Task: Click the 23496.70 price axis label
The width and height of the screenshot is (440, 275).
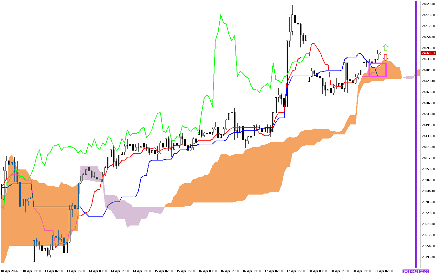Action: 429,257
